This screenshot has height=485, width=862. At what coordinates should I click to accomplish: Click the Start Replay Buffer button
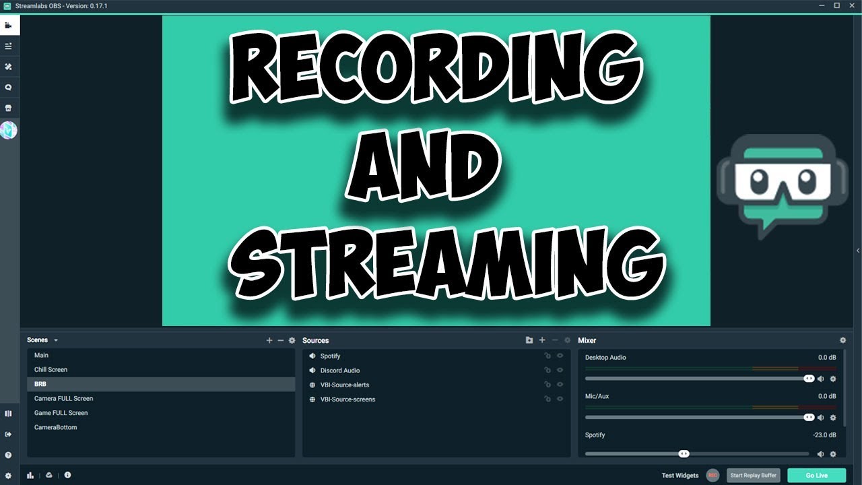pos(753,475)
